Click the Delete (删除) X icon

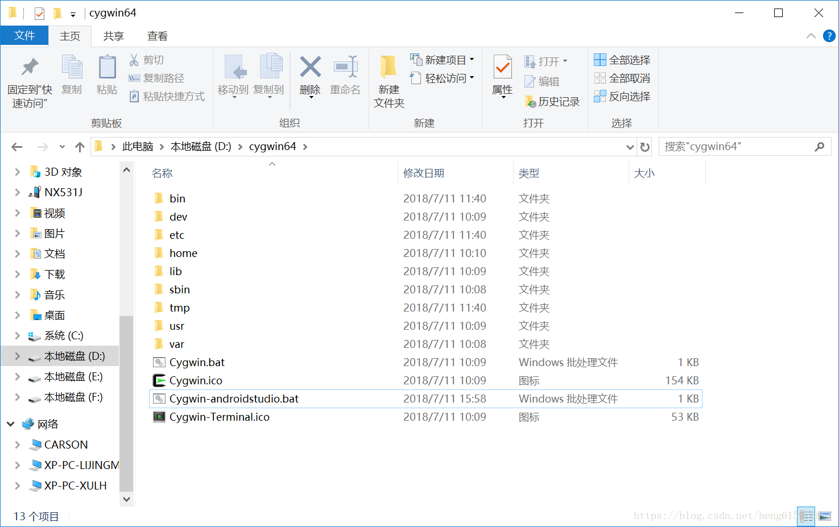coord(310,67)
